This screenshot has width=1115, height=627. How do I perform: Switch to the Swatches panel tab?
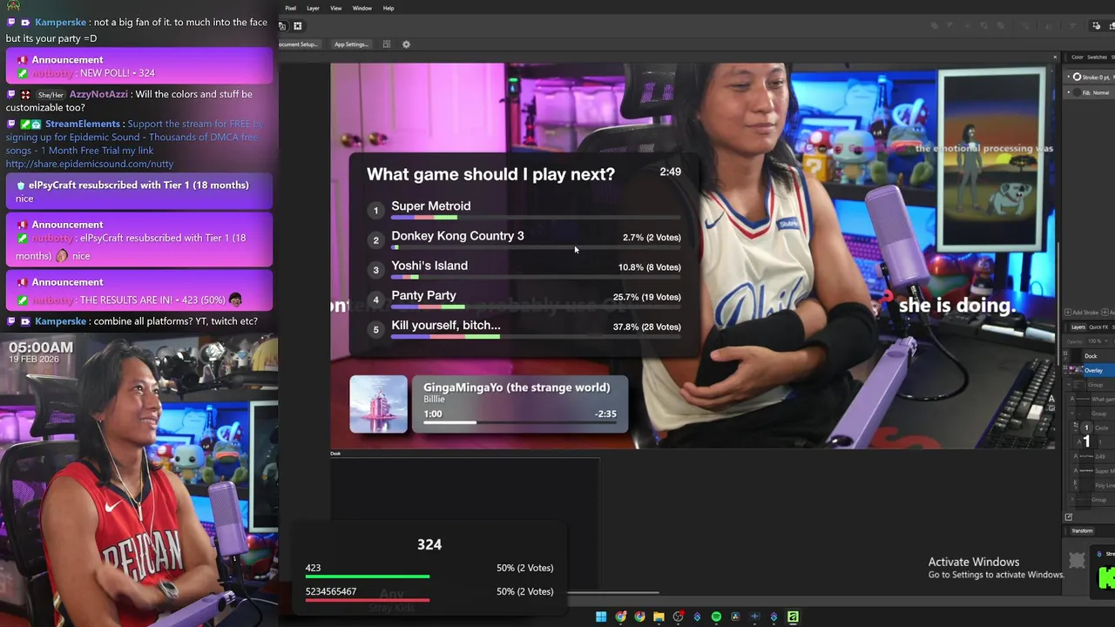coord(1097,57)
